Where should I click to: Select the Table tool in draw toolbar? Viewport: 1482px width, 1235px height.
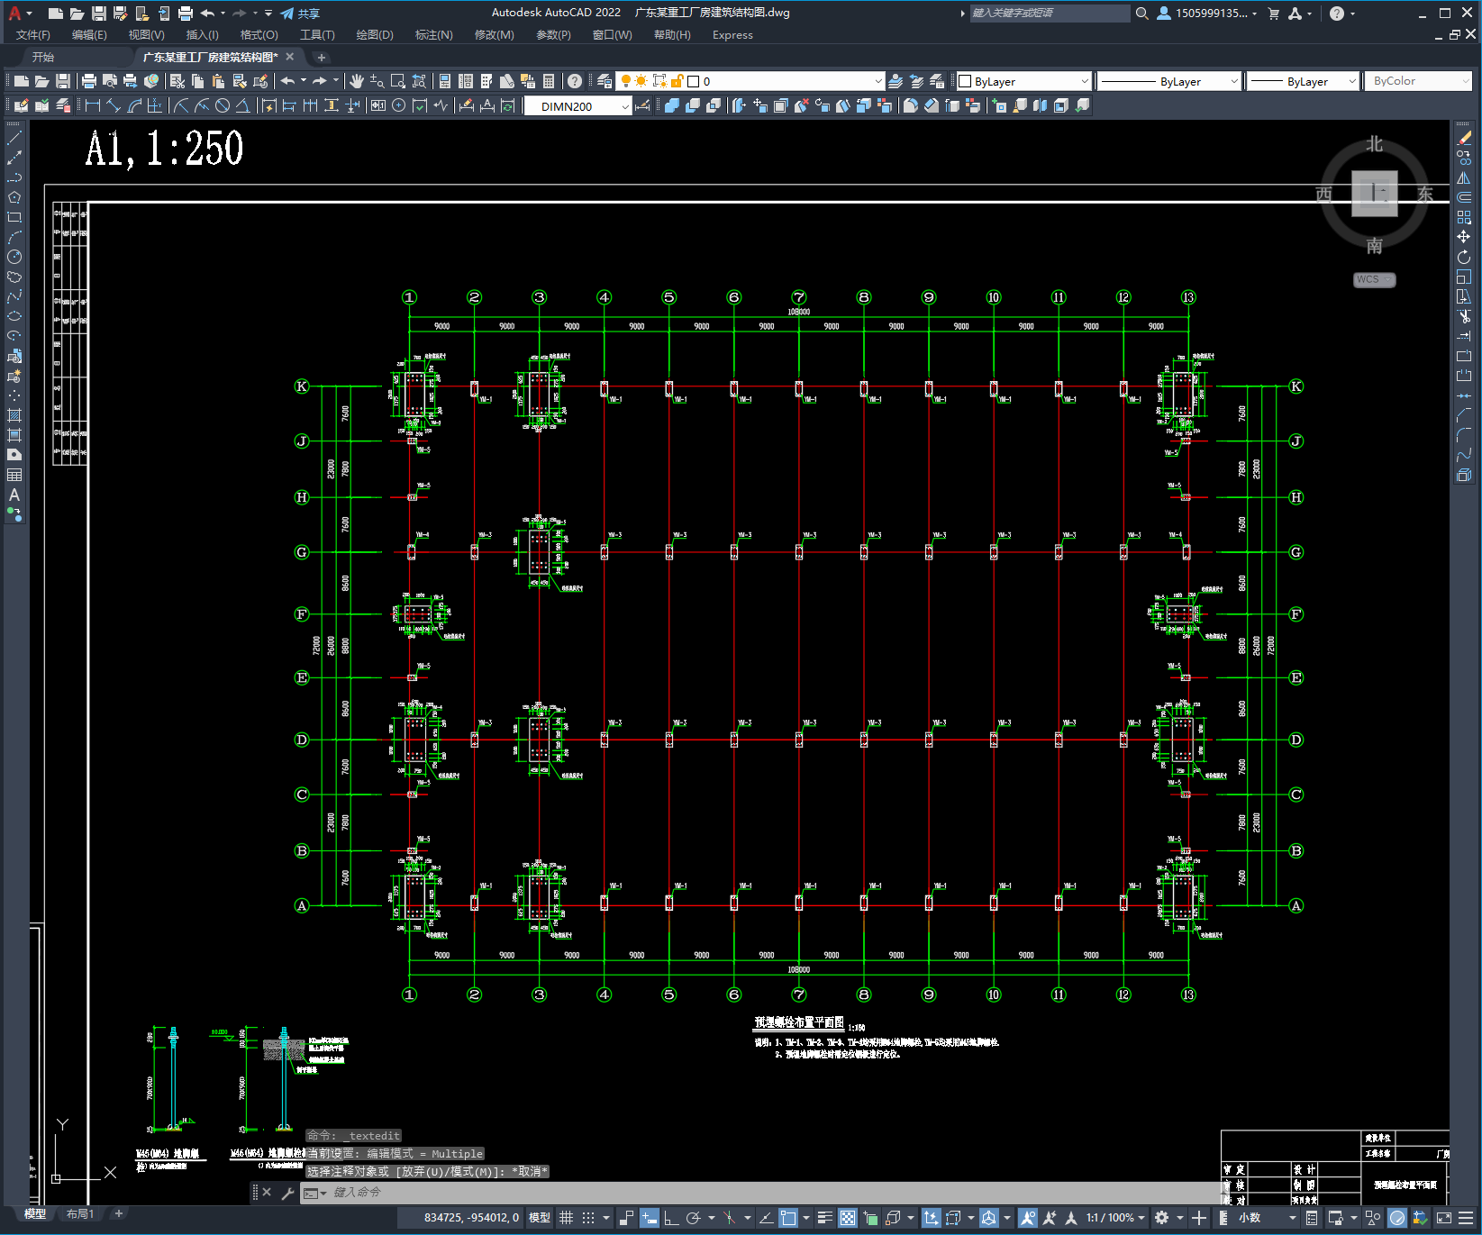(14, 475)
